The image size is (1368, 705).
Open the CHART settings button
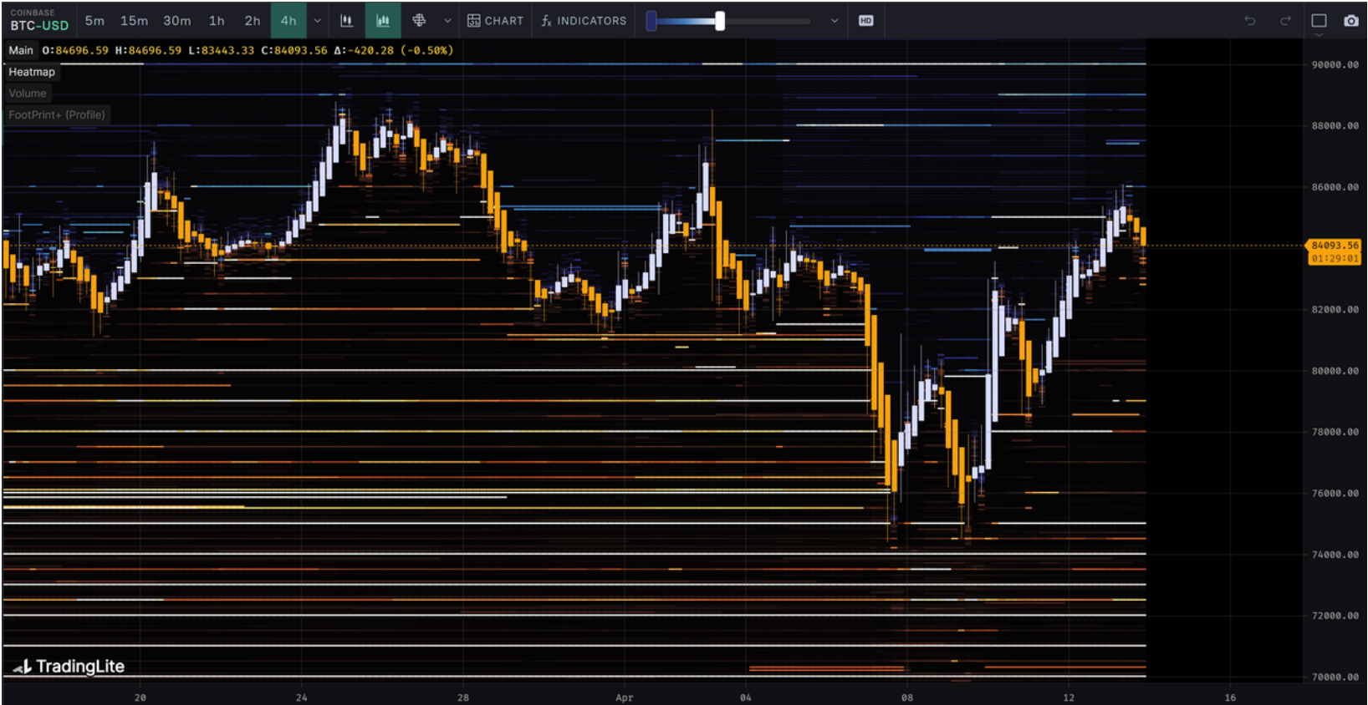(x=495, y=21)
